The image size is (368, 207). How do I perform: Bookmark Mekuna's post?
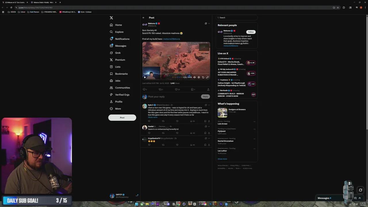click(x=192, y=89)
